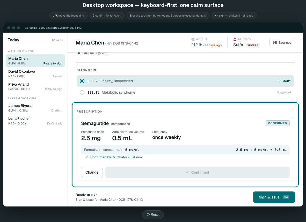Click the allergy warning triangle icon
The height and width of the screenshot is (222, 306).
coord(235,39)
